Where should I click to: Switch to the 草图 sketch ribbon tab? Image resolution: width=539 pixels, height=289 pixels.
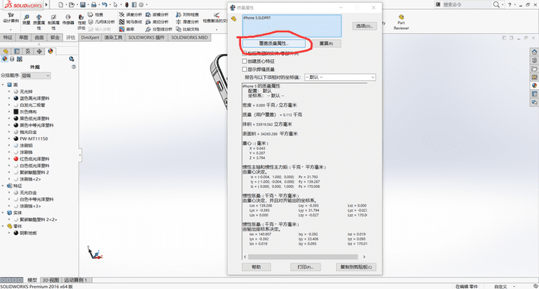(x=23, y=37)
